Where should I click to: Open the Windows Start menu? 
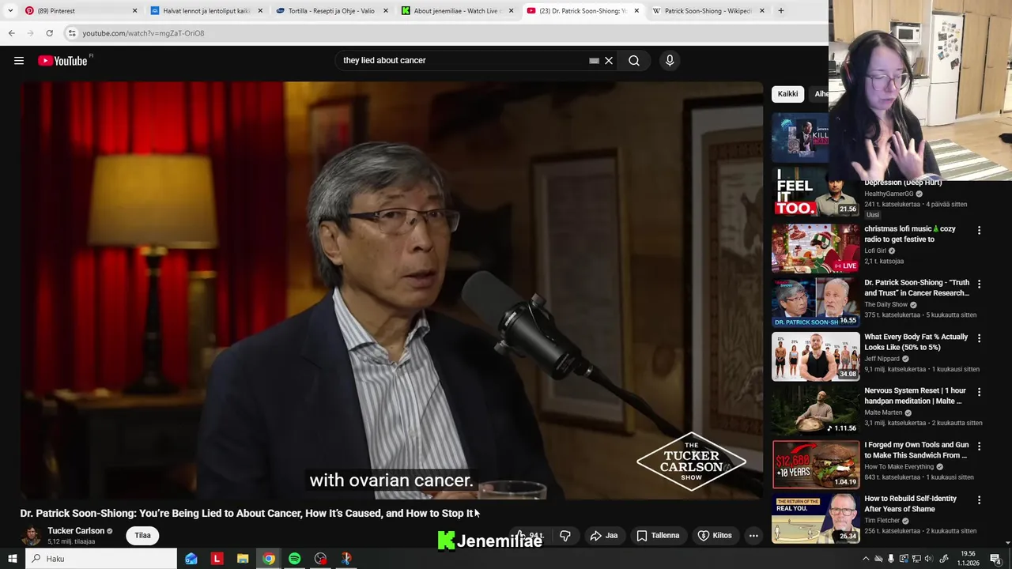pos(12,559)
